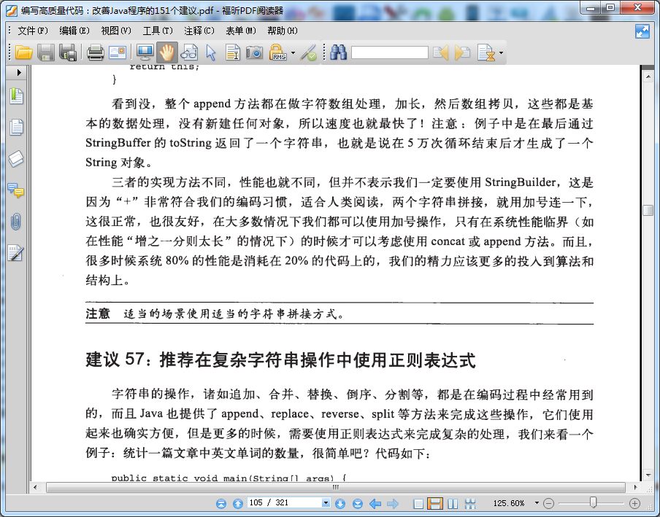Click the email document icon

[x=118, y=53]
